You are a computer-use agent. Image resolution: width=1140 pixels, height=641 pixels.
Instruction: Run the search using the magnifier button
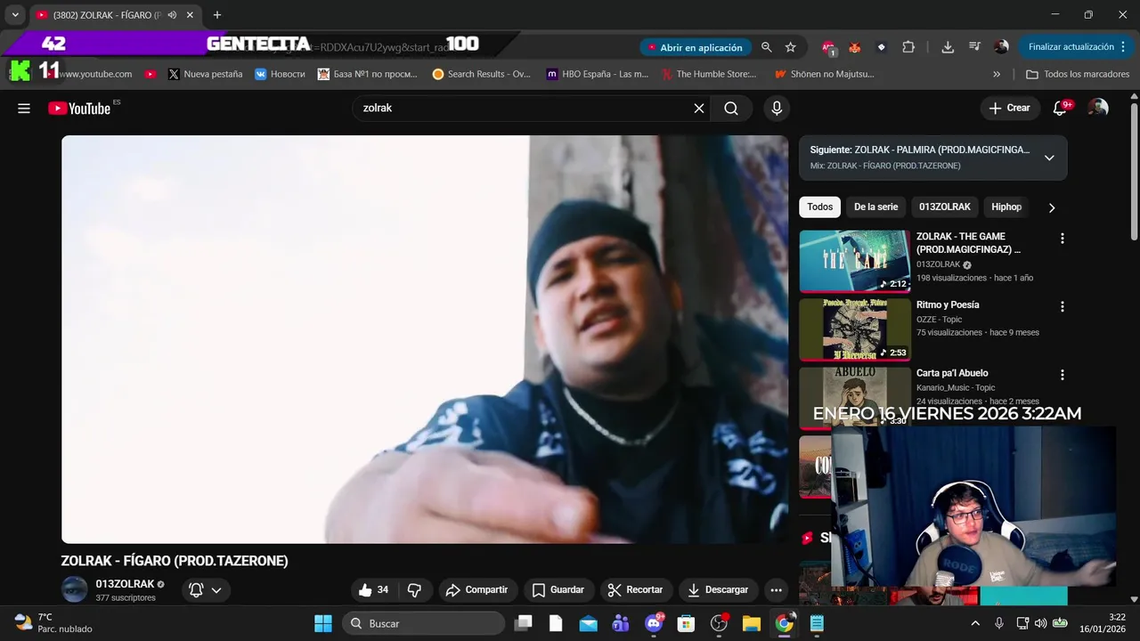pyautogui.click(x=731, y=109)
